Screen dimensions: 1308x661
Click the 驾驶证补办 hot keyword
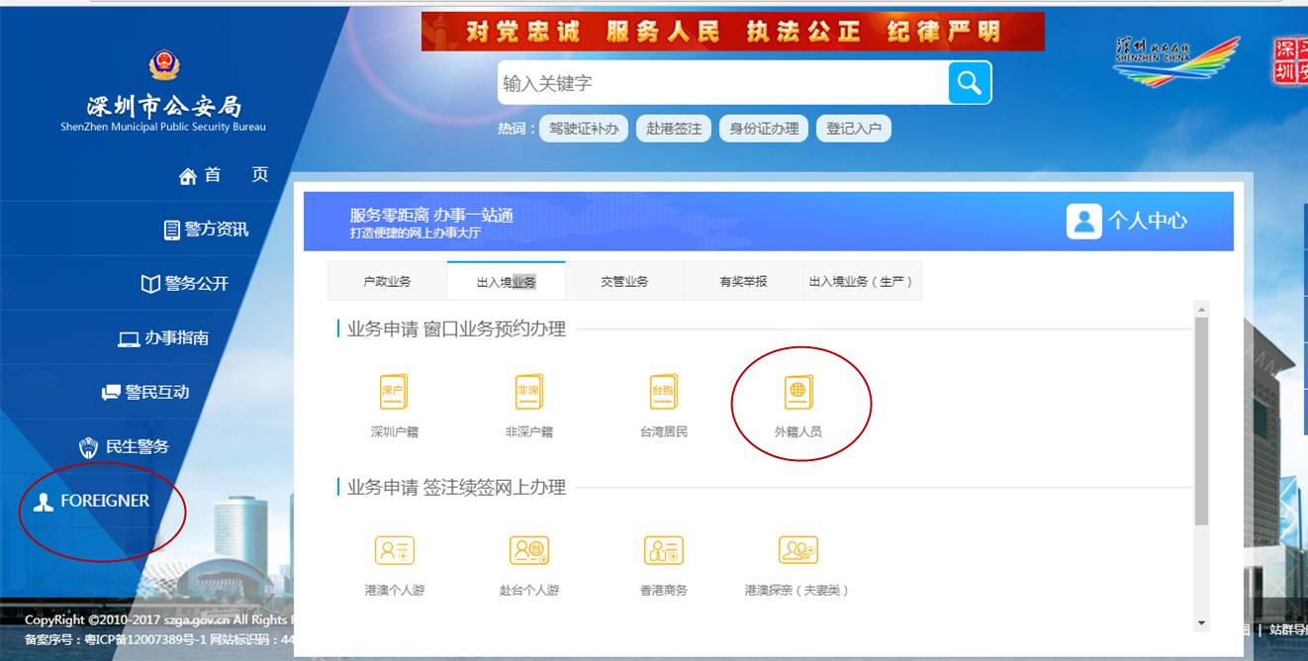[584, 129]
